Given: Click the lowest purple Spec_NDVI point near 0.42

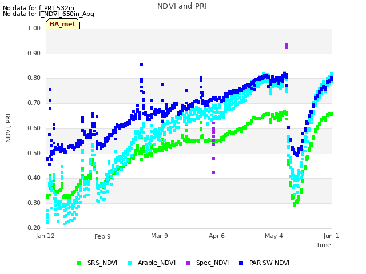Looking at the screenshot, I should click(213, 172).
